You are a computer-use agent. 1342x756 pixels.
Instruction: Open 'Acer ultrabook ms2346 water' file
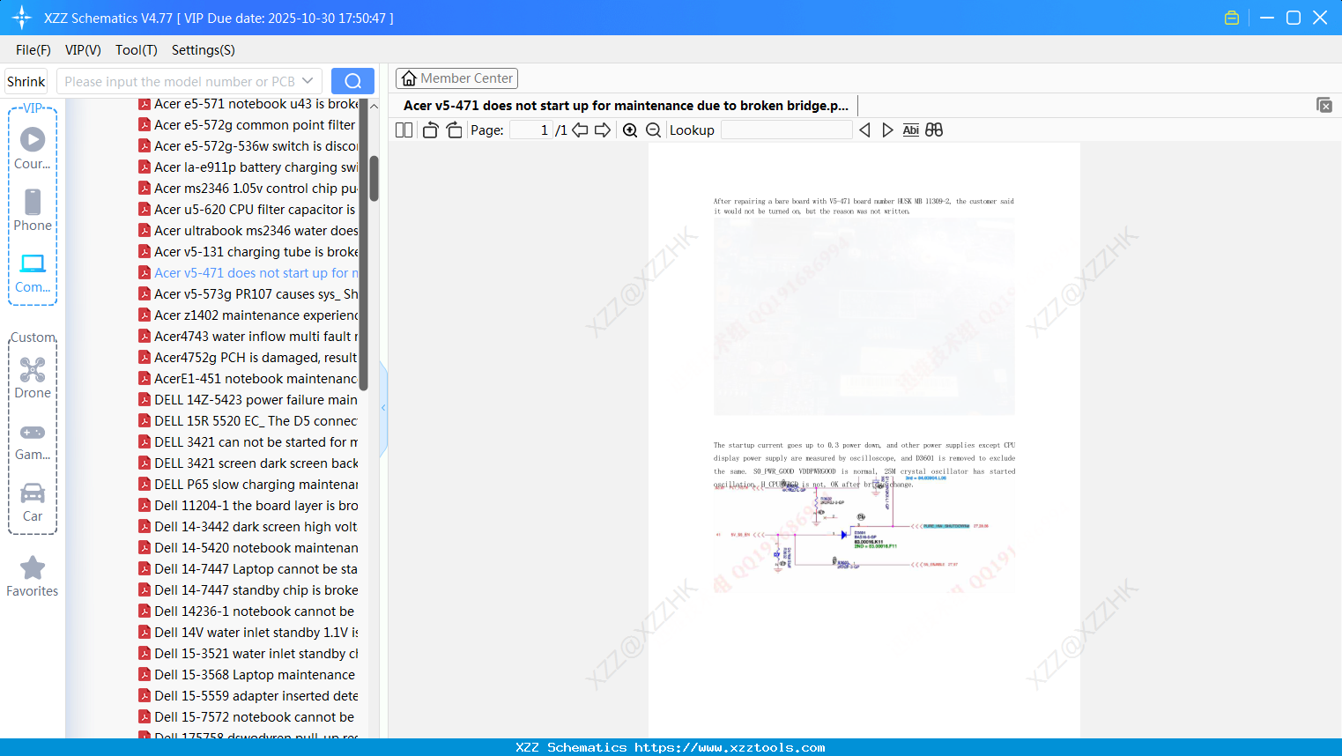tap(248, 231)
